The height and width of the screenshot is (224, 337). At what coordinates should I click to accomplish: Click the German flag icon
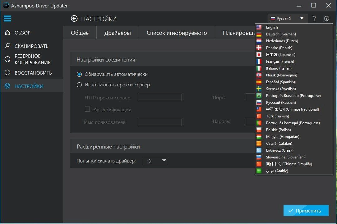[x=259, y=34]
